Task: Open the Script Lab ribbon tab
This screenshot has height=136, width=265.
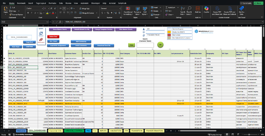Action: [x=122, y=3]
